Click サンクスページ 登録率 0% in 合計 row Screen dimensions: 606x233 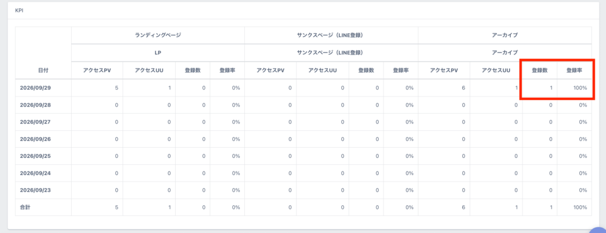(410, 207)
